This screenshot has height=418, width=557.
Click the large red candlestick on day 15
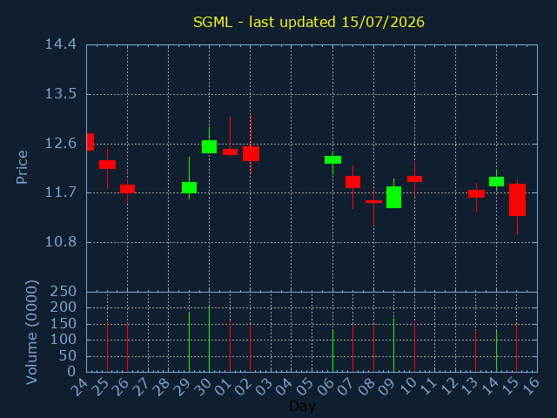[517, 199]
